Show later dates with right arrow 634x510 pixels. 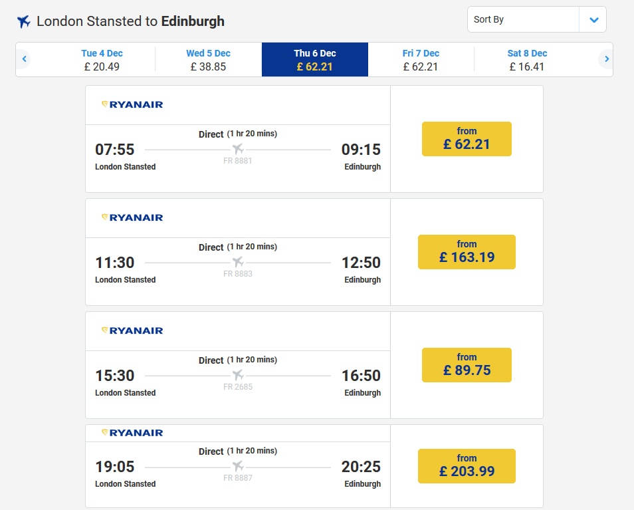606,59
